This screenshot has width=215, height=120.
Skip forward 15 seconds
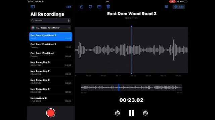pyautogui.click(x=145, y=113)
